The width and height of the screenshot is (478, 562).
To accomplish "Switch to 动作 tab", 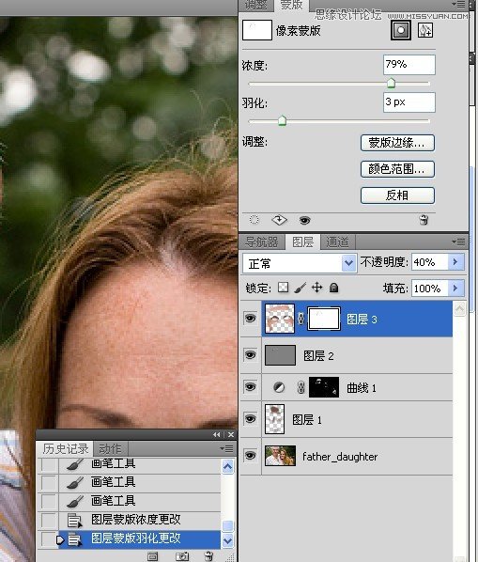I will (x=110, y=448).
